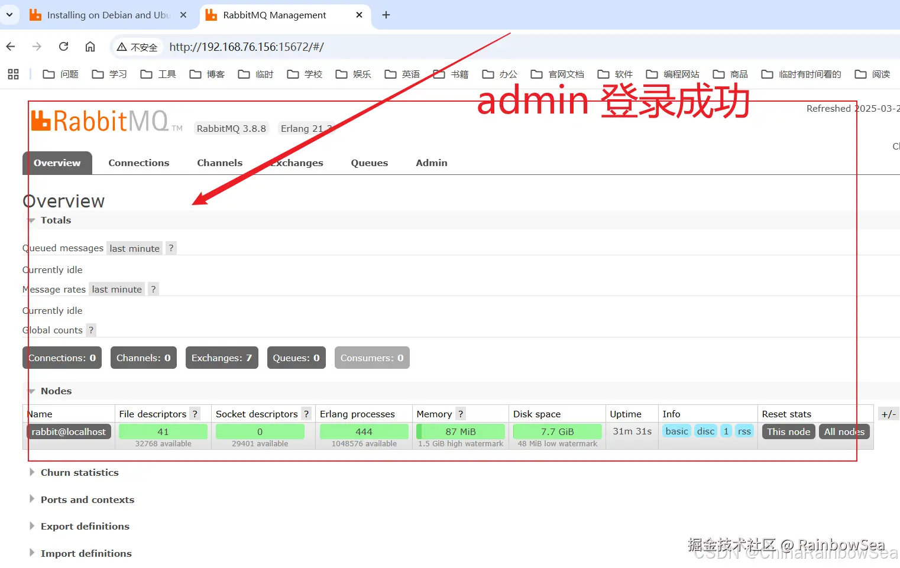Image resolution: width=900 pixels, height=568 pixels.
Task: Click the 87 MiB memory usage bar
Action: click(x=461, y=431)
